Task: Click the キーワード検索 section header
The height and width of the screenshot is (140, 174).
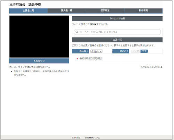Action: pos(117,19)
